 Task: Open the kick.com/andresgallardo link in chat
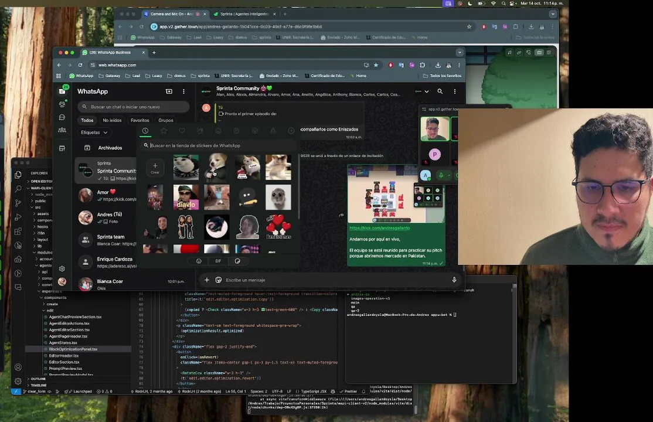click(379, 228)
